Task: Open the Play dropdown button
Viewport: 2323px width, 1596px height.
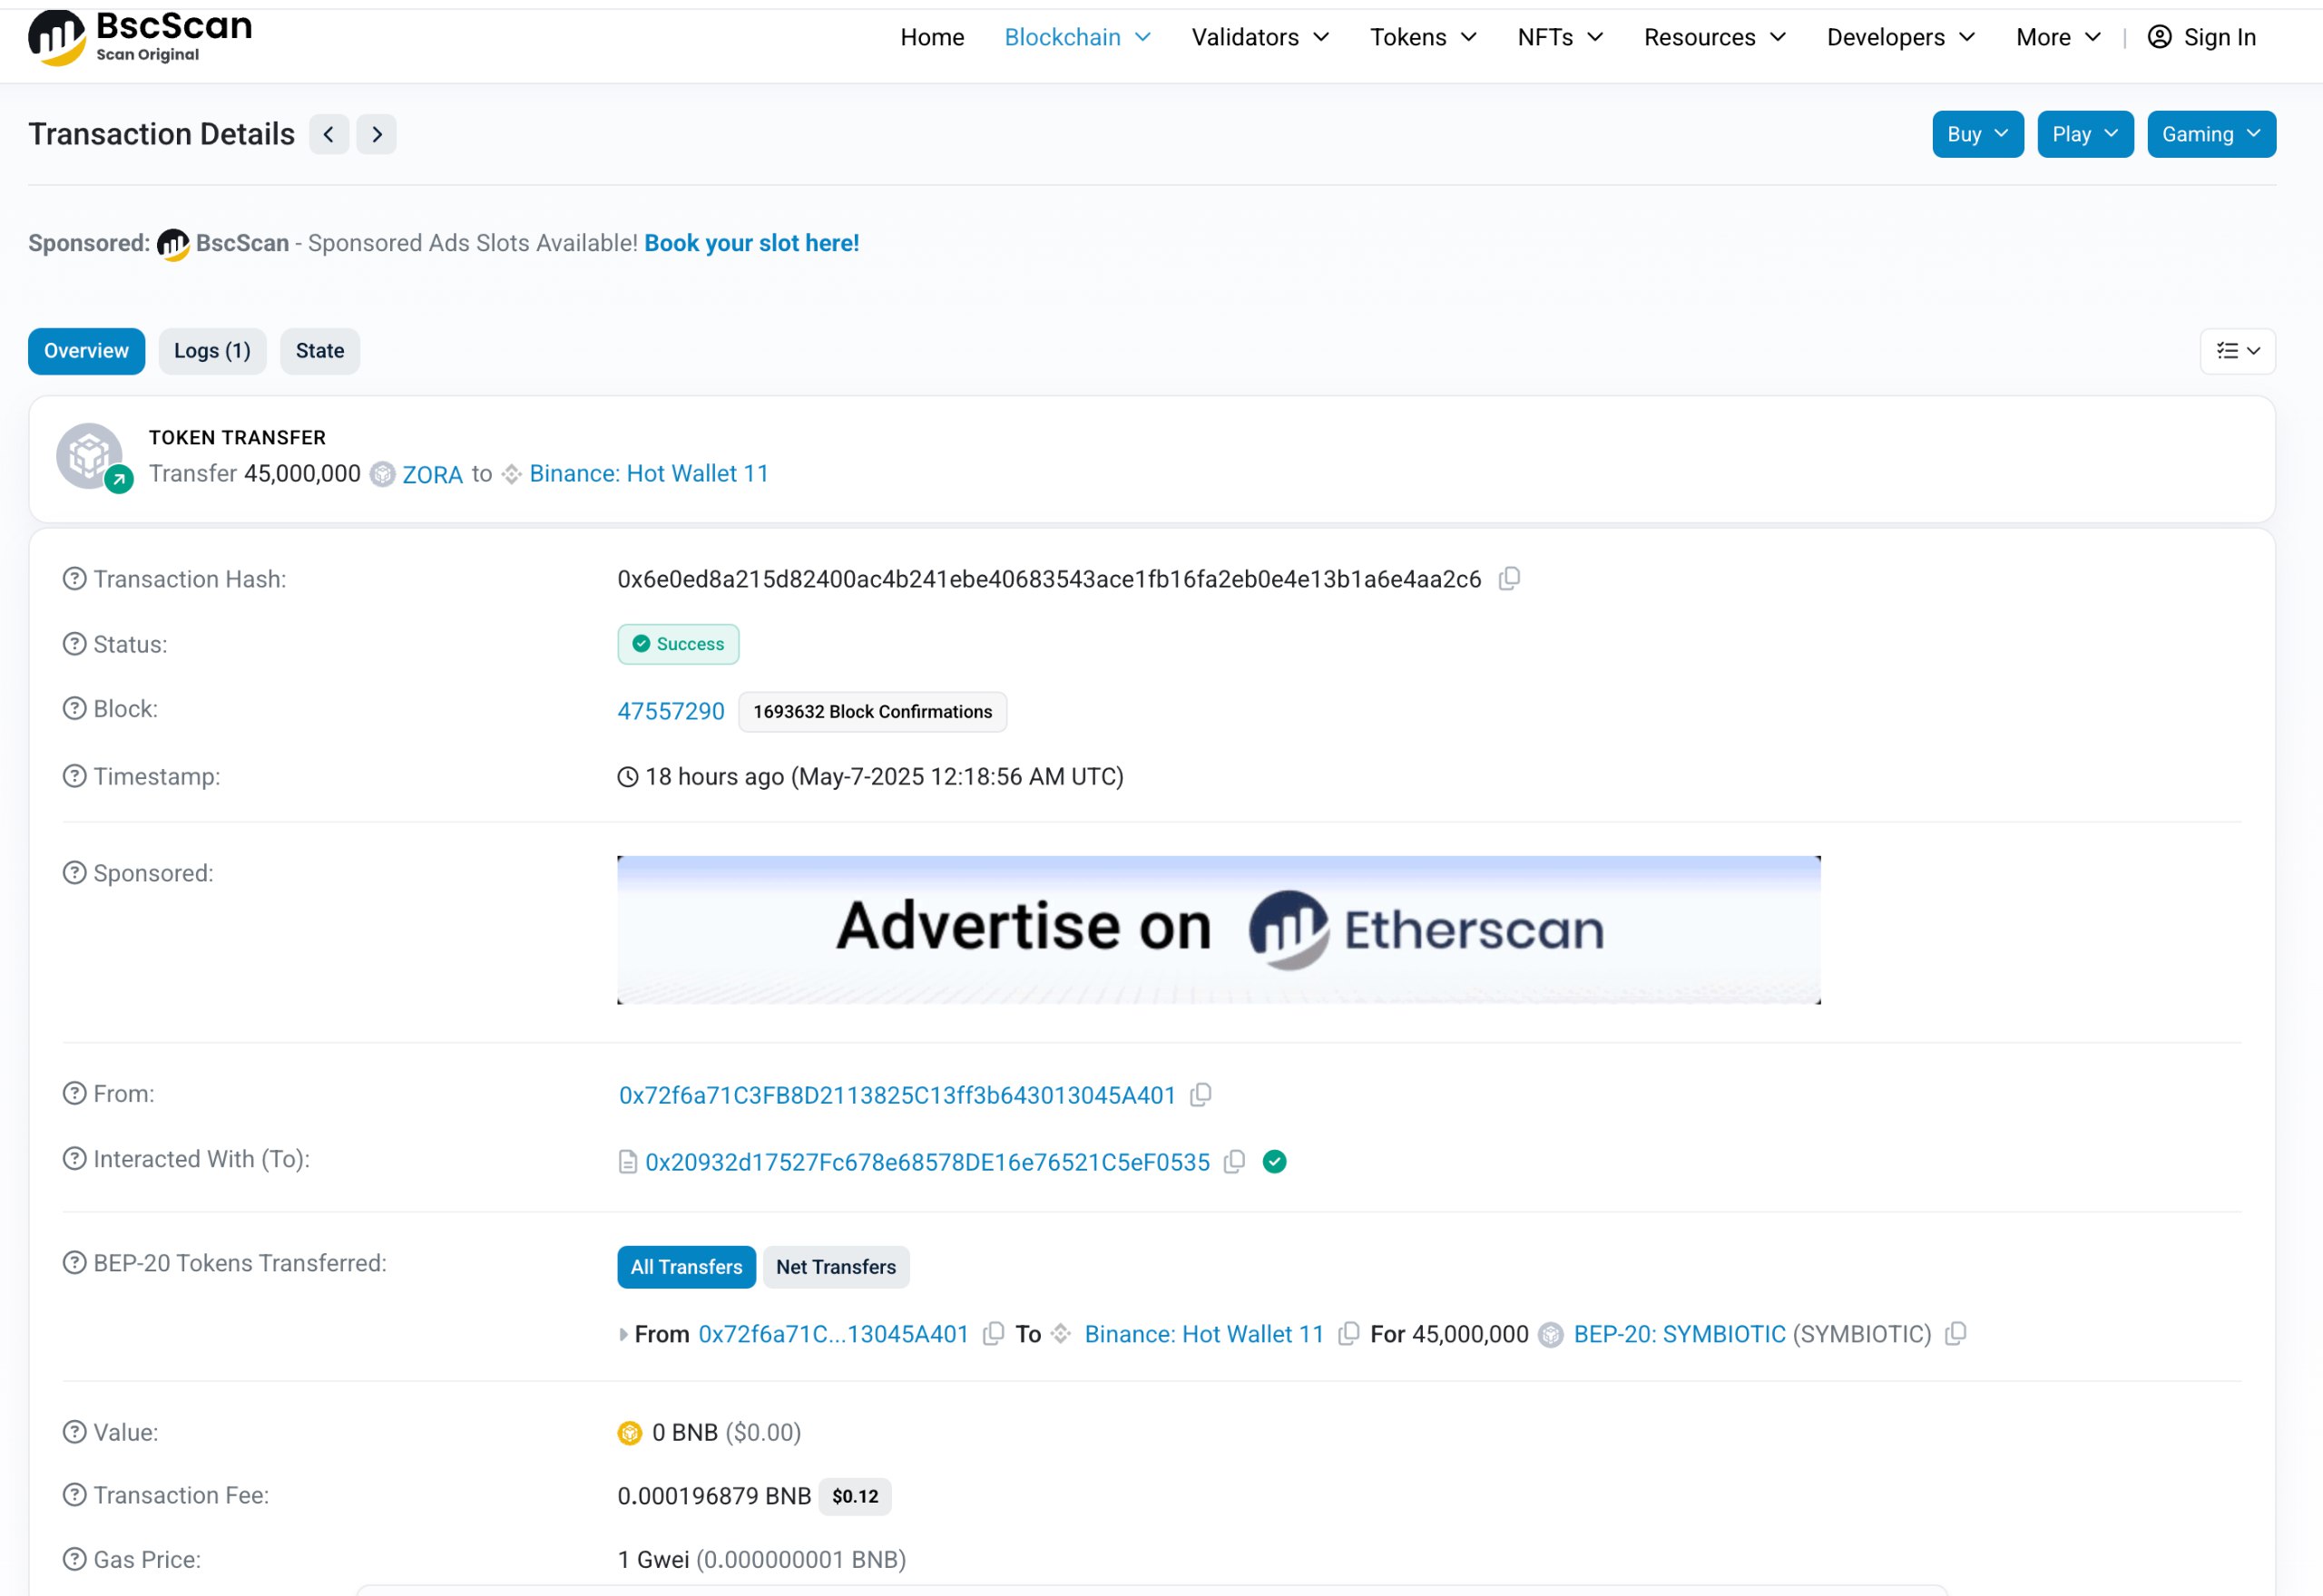Action: (x=2084, y=134)
